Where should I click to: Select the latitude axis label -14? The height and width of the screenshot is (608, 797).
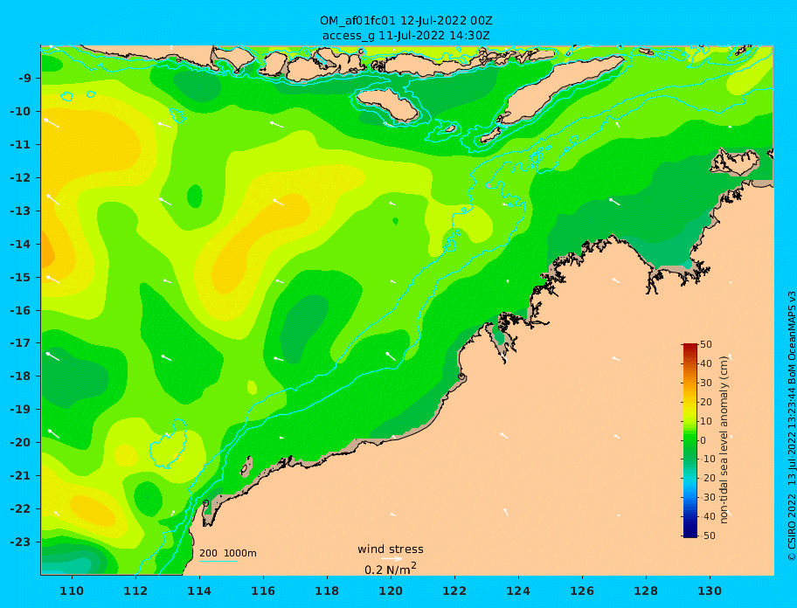[21, 245]
